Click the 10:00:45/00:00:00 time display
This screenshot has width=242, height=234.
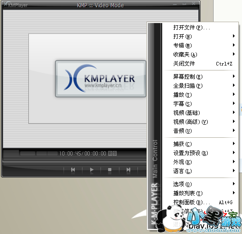[83, 153]
